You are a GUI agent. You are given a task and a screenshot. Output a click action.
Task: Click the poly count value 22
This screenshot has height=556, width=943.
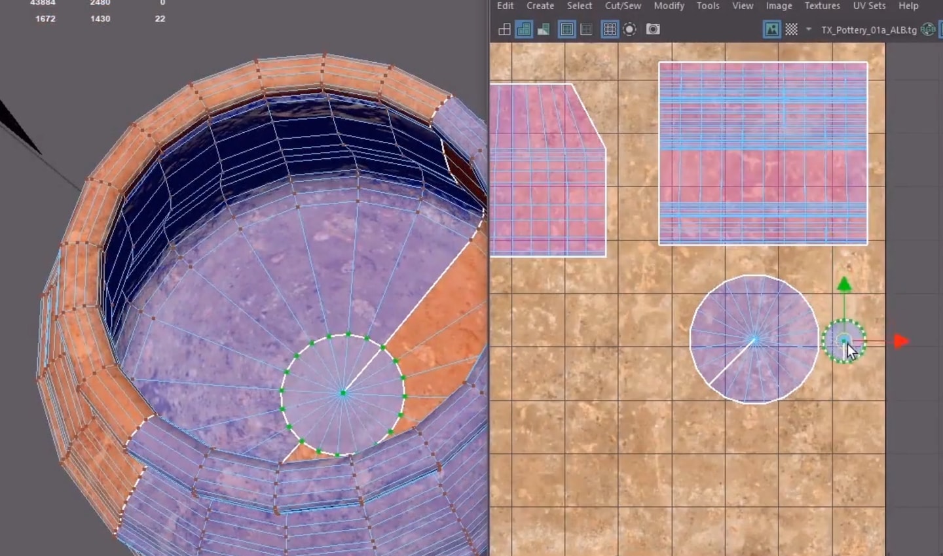point(160,19)
